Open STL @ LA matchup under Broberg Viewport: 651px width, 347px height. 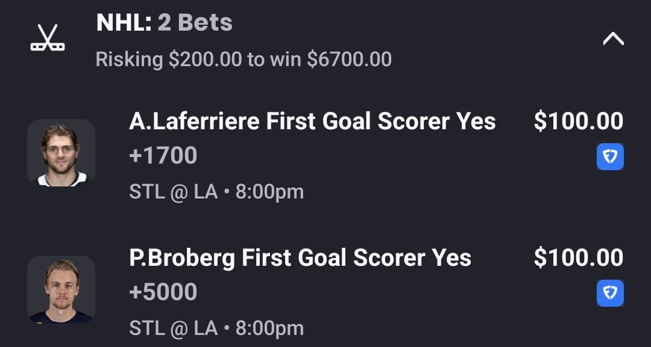point(173,328)
